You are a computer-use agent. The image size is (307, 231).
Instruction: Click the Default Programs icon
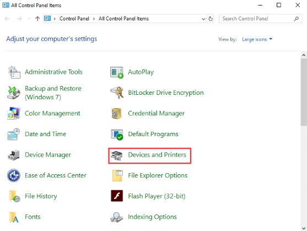click(117, 135)
